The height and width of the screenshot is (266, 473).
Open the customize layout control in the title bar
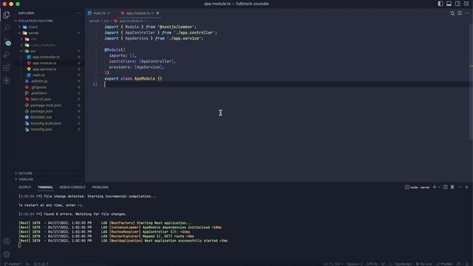click(x=466, y=4)
